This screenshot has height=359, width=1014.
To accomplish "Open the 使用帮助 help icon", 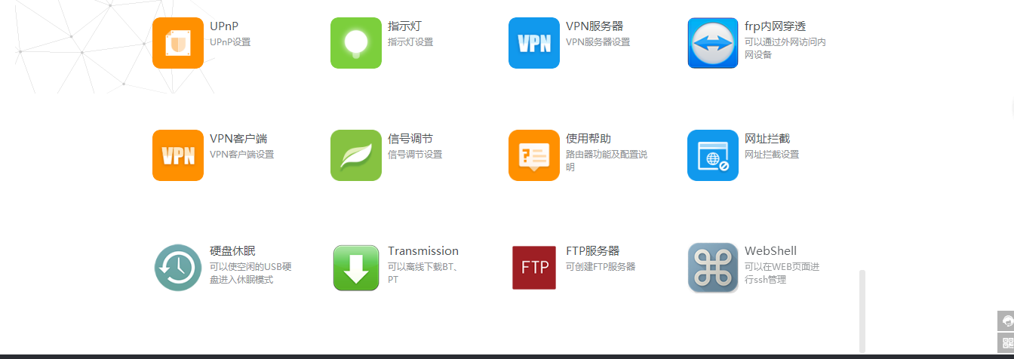I will [534, 155].
